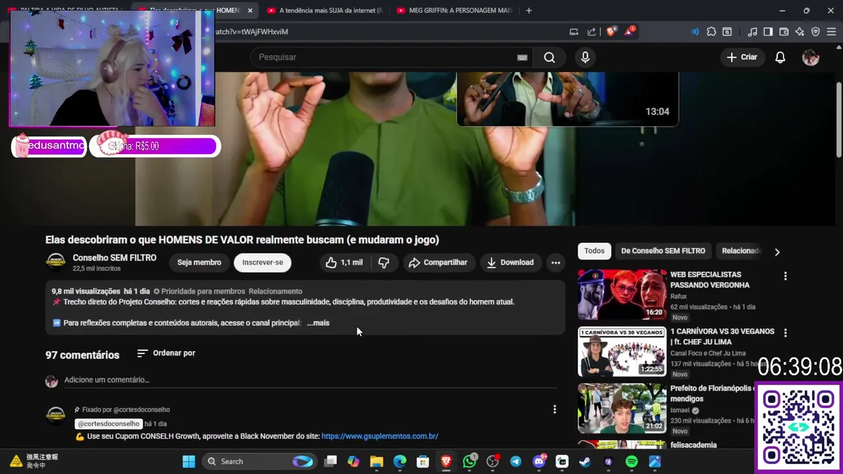
Task: Switch to the MEG GRIFFIN tab
Action: [455, 11]
